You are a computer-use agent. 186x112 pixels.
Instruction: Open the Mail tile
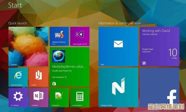tap(118, 46)
